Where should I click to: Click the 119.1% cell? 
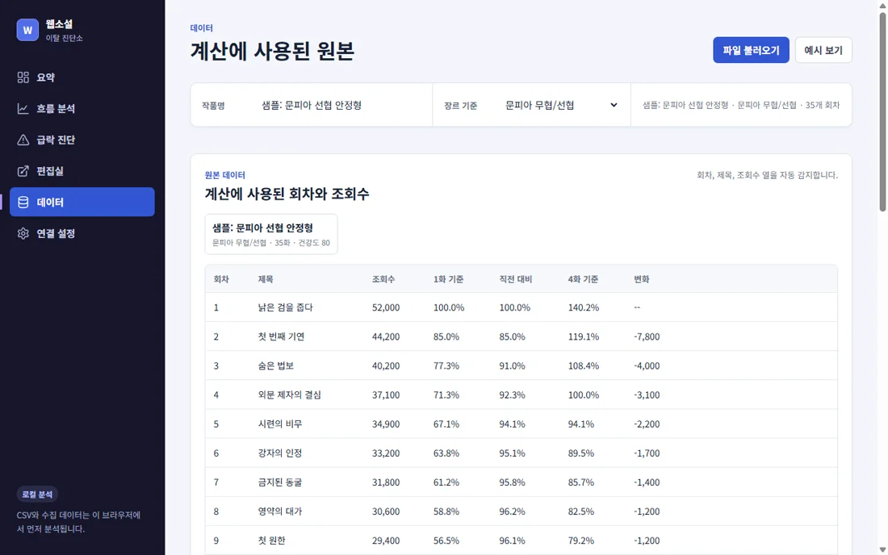point(584,336)
